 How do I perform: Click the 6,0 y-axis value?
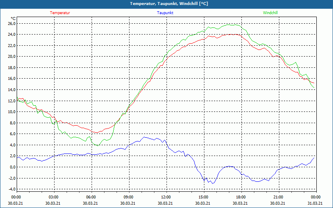click(12, 134)
